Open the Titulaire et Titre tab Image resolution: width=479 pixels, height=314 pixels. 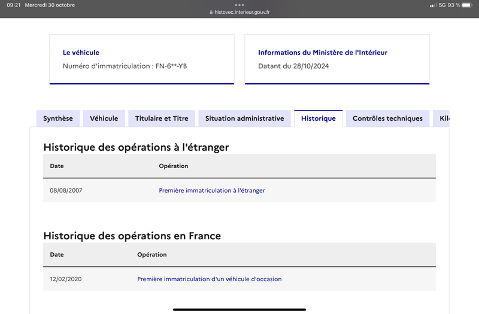(x=162, y=118)
